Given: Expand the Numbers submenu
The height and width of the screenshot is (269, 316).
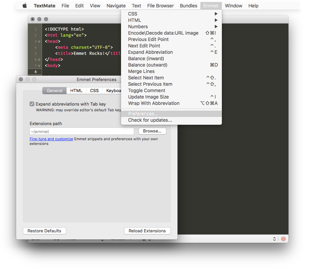Looking at the screenshot, I should (171, 27).
